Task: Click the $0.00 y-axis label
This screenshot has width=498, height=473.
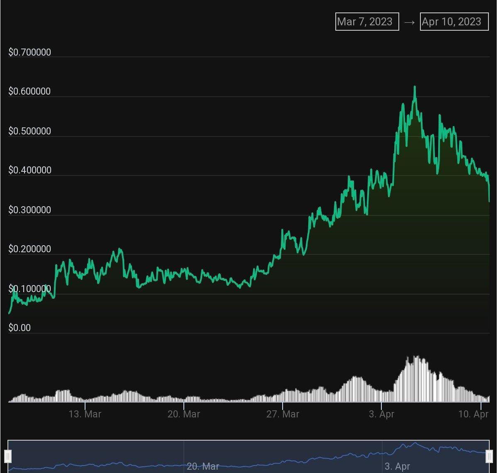Action: coord(20,328)
